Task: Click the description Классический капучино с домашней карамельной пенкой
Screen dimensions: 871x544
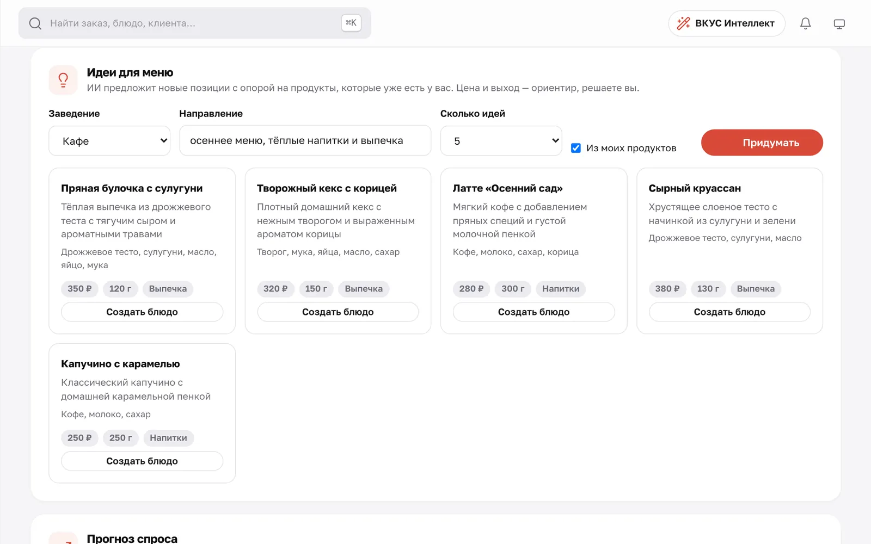Action: (x=136, y=390)
